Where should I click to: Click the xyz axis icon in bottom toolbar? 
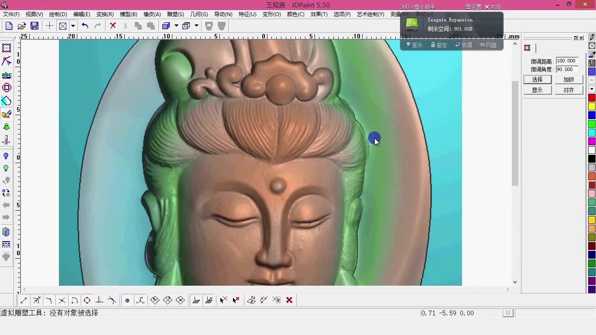[x=140, y=300]
